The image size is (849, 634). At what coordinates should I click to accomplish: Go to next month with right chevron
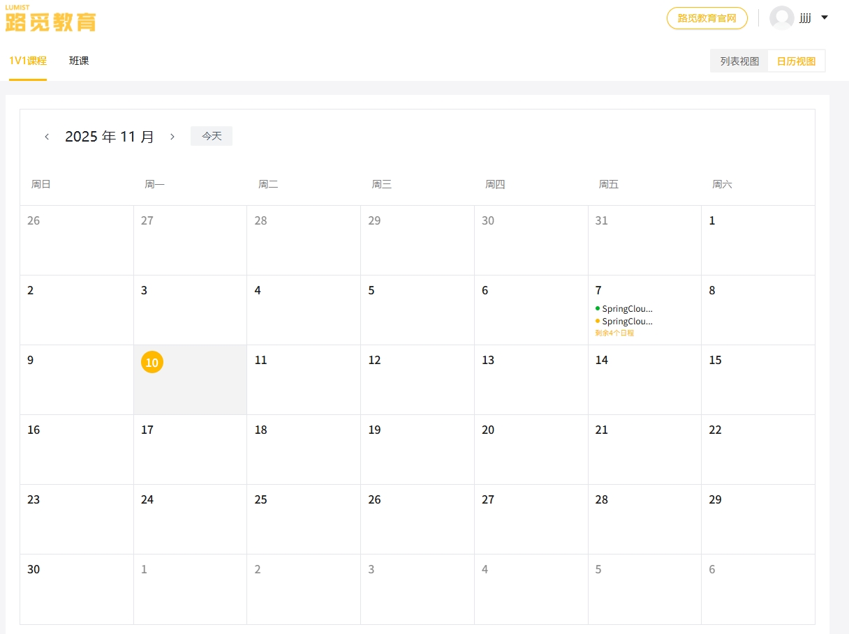(172, 137)
